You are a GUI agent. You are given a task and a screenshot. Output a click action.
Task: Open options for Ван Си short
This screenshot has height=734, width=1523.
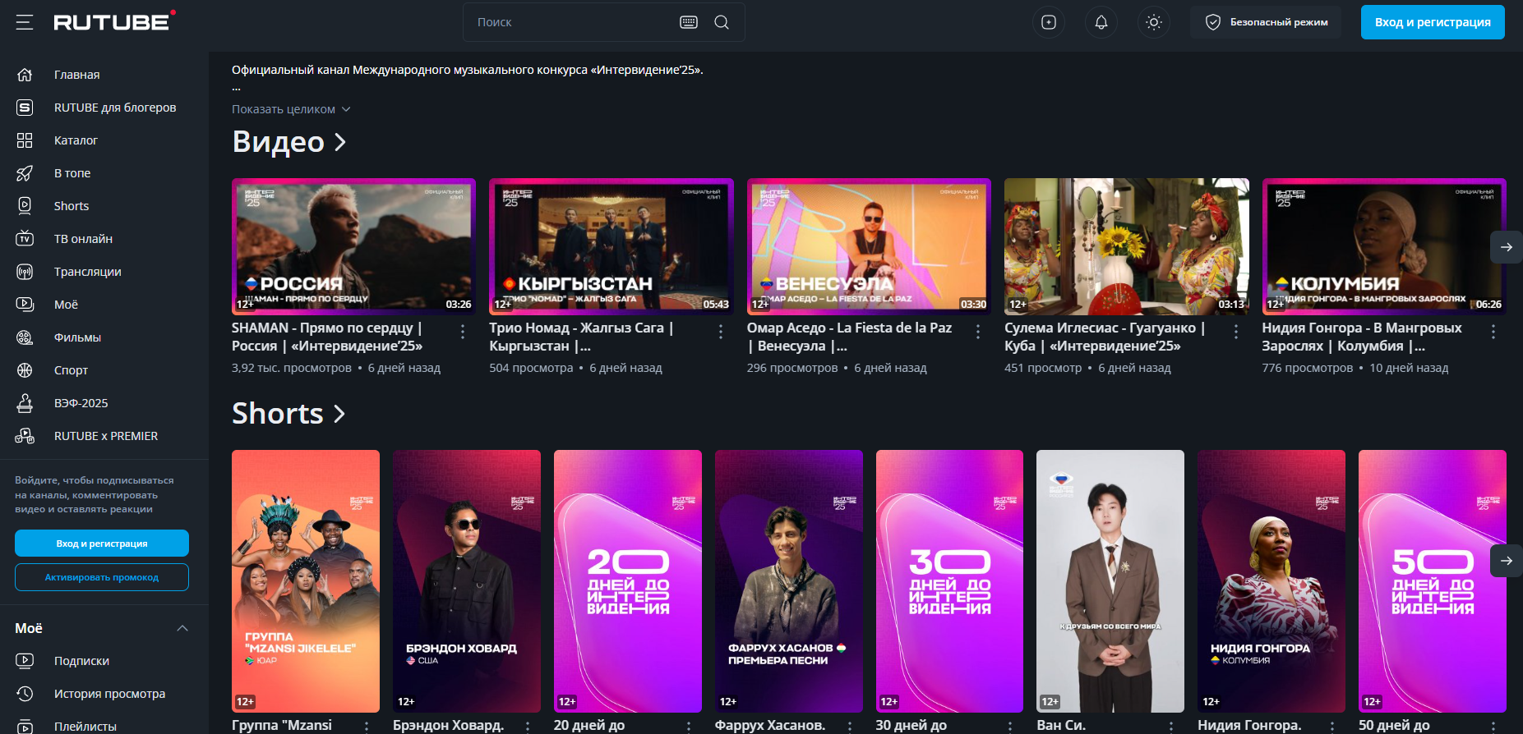pos(1171,727)
